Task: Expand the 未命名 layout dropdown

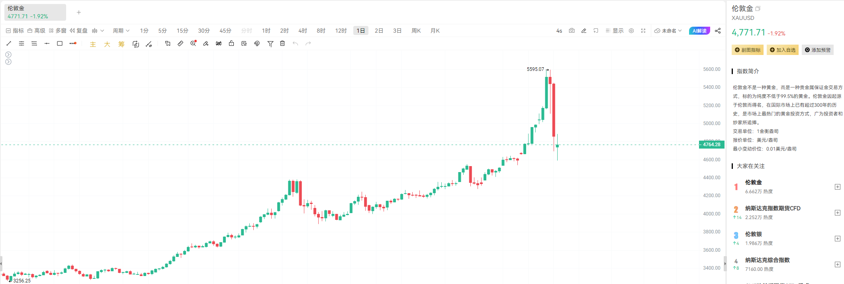Action: point(668,31)
